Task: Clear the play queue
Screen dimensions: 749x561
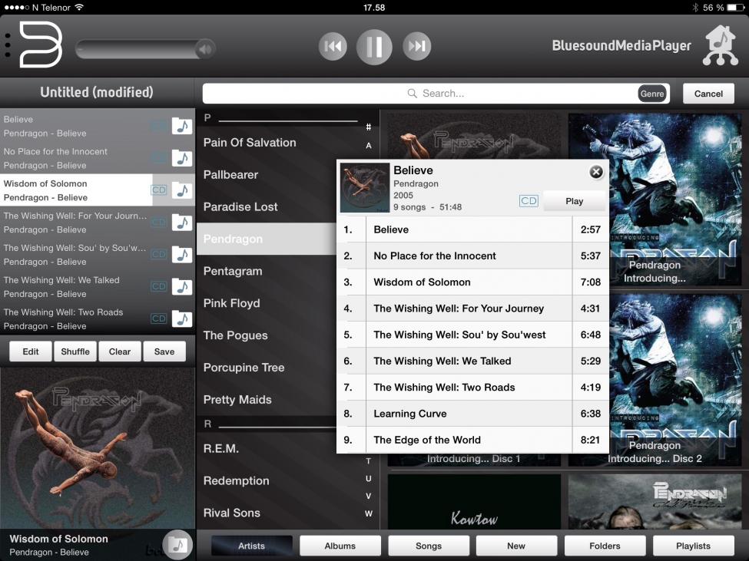Action: pyautogui.click(x=119, y=351)
